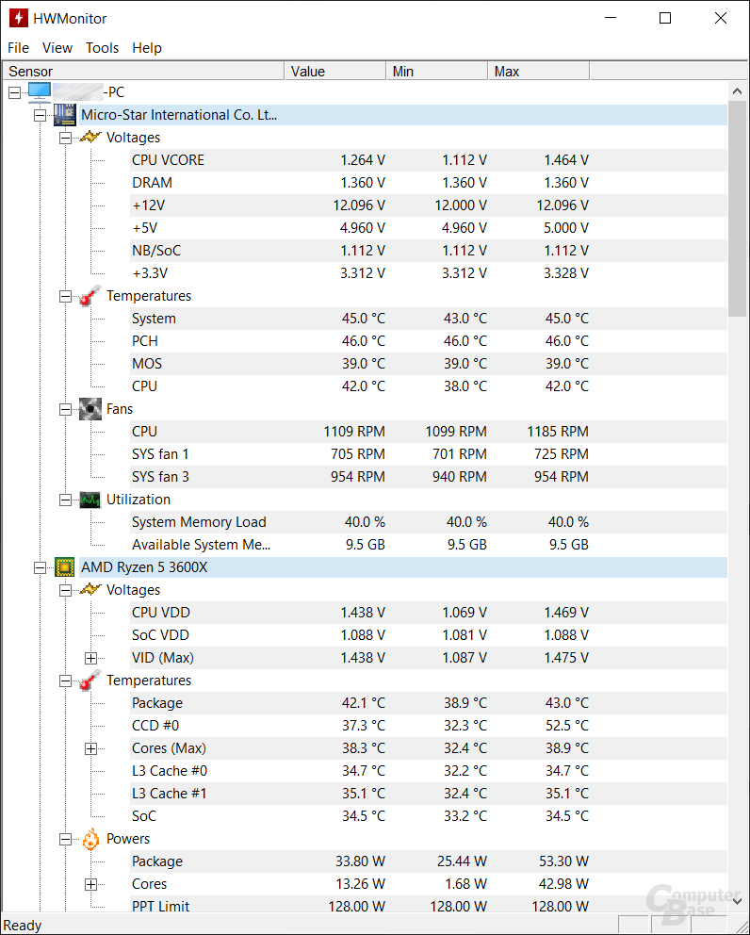Collapse the -PC root node

[x=14, y=92]
